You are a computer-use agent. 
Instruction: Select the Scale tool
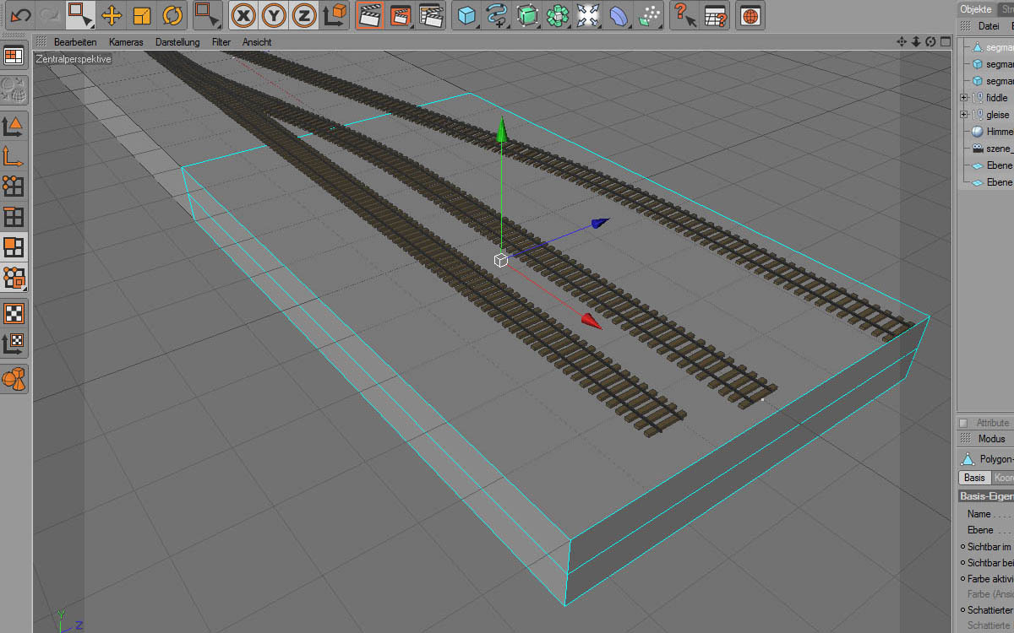tap(142, 15)
